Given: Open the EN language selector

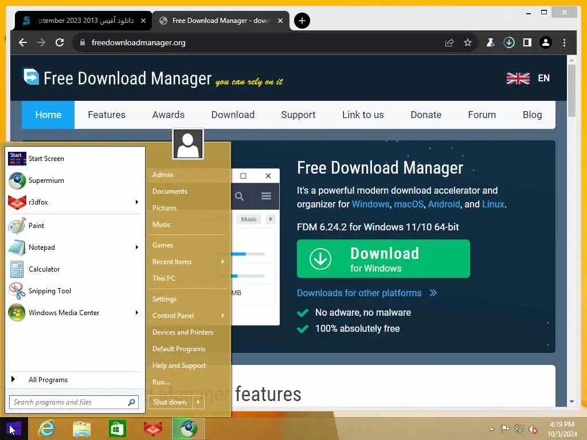Looking at the screenshot, I should 528,78.
